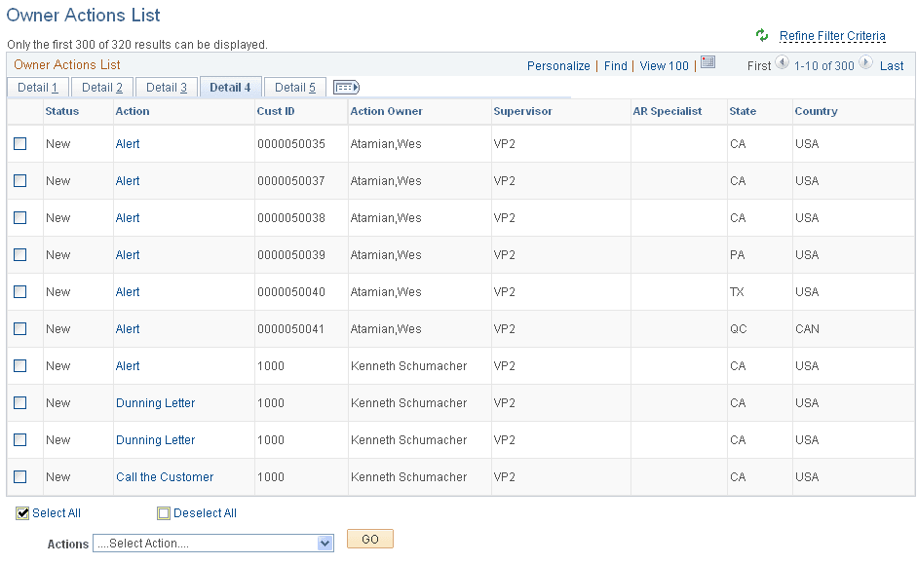
Task: Click the Select All checkmark icon
Action: [21, 513]
